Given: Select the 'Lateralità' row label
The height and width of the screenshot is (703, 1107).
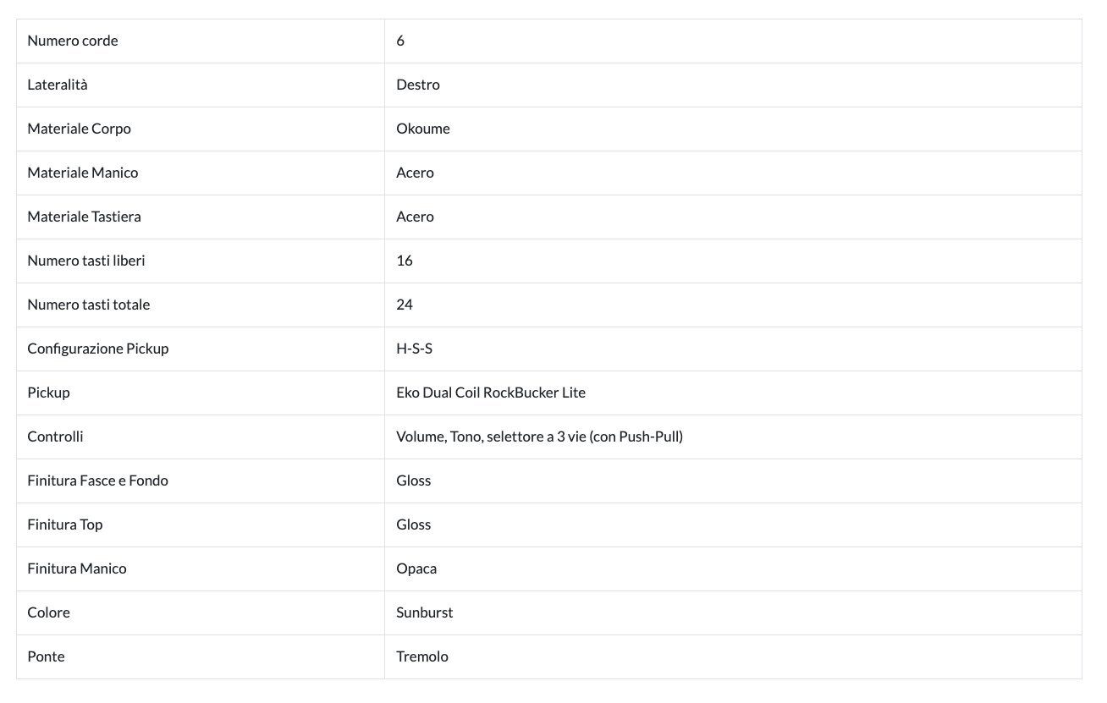Looking at the screenshot, I should click(x=58, y=85).
